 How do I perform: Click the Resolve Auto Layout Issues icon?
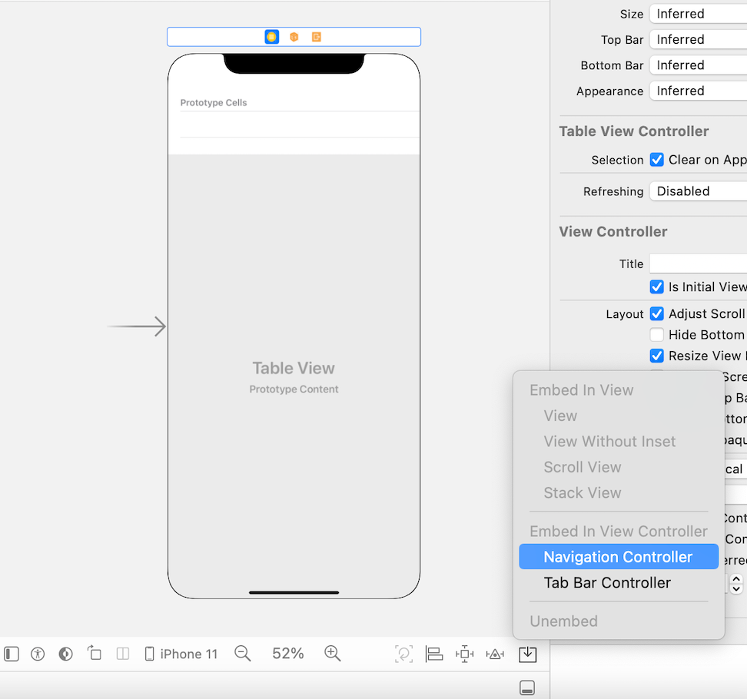coord(496,654)
